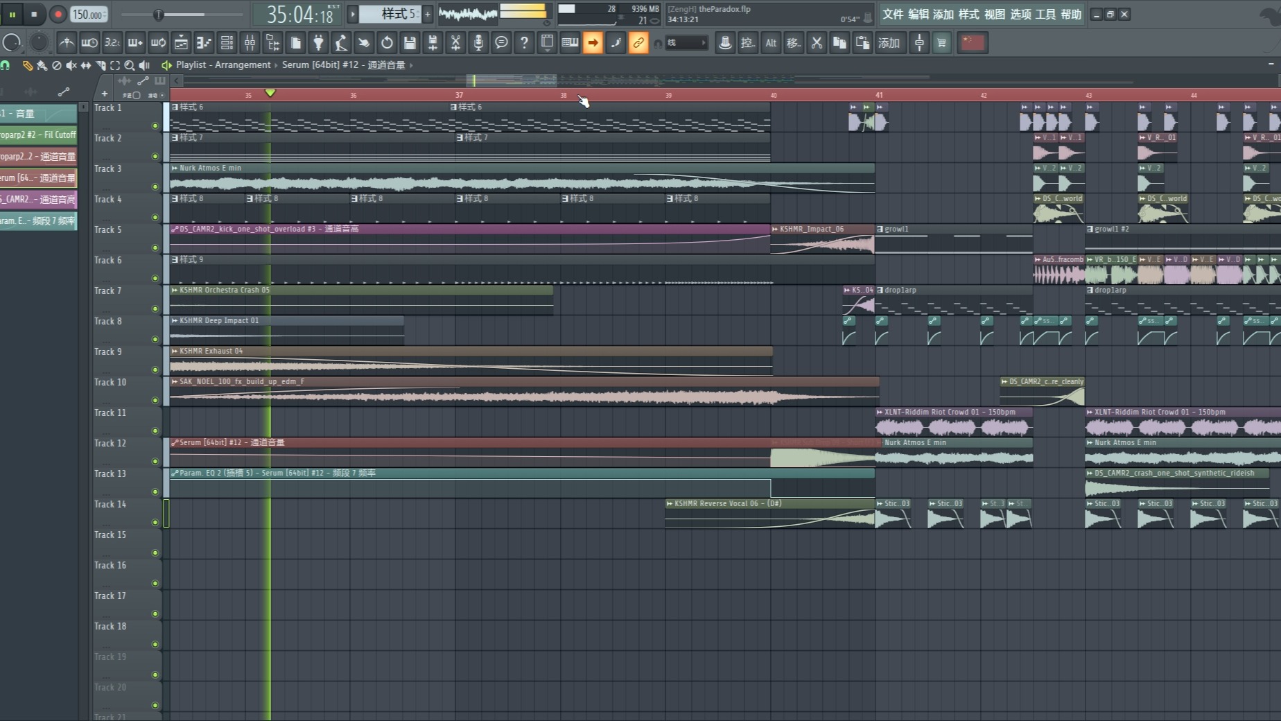Image resolution: width=1281 pixels, height=721 pixels.
Task: Select the playback speaker tool
Action: tap(144, 65)
